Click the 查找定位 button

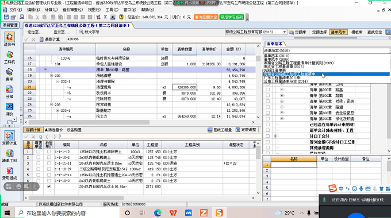(x=374, y=32)
